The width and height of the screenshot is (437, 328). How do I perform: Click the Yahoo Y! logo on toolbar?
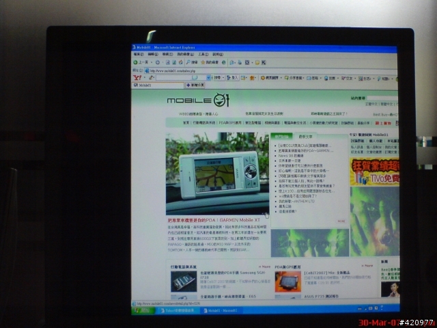pyautogui.click(x=137, y=77)
